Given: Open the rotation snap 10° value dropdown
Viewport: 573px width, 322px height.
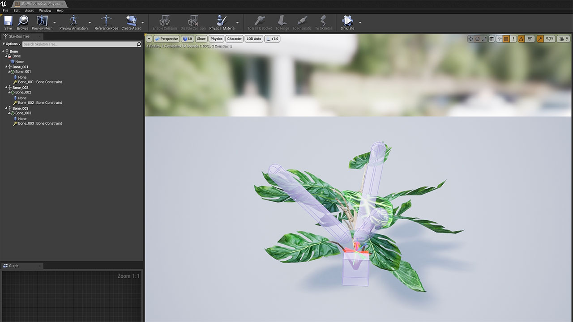Looking at the screenshot, I should (x=530, y=39).
